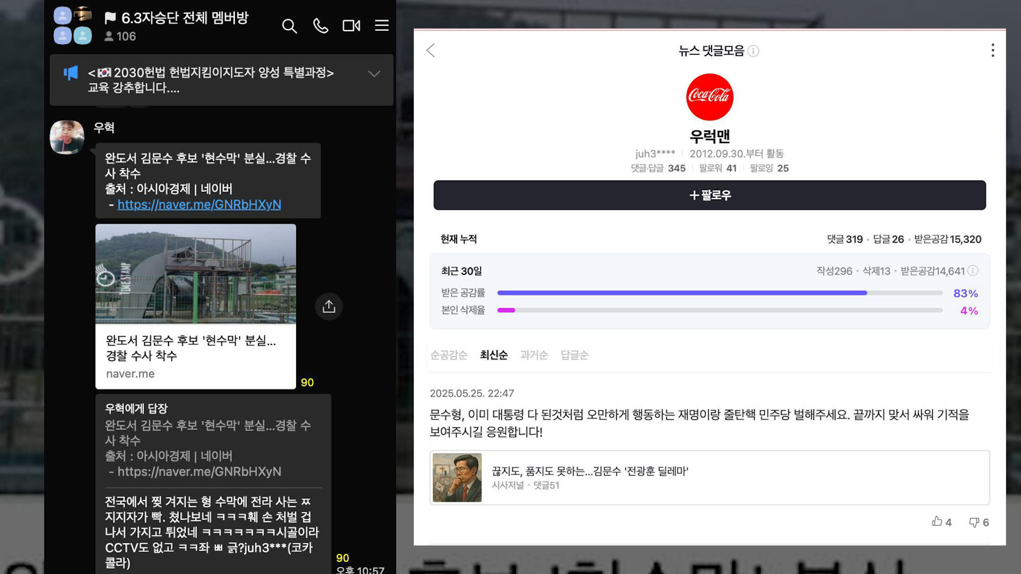Open chat search magnifier icon
Image resolution: width=1021 pixels, height=574 pixels.
289,26
